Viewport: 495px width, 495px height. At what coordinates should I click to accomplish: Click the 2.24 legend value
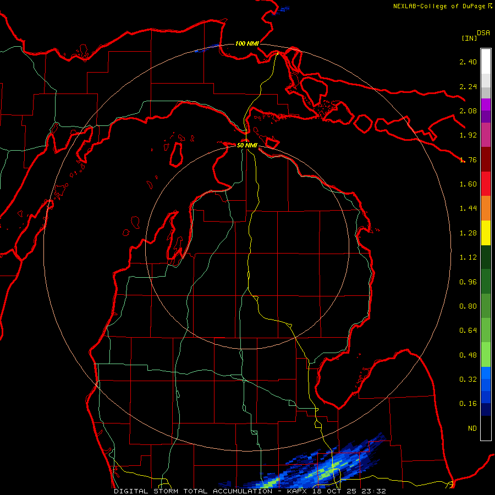(x=468, y=86)
